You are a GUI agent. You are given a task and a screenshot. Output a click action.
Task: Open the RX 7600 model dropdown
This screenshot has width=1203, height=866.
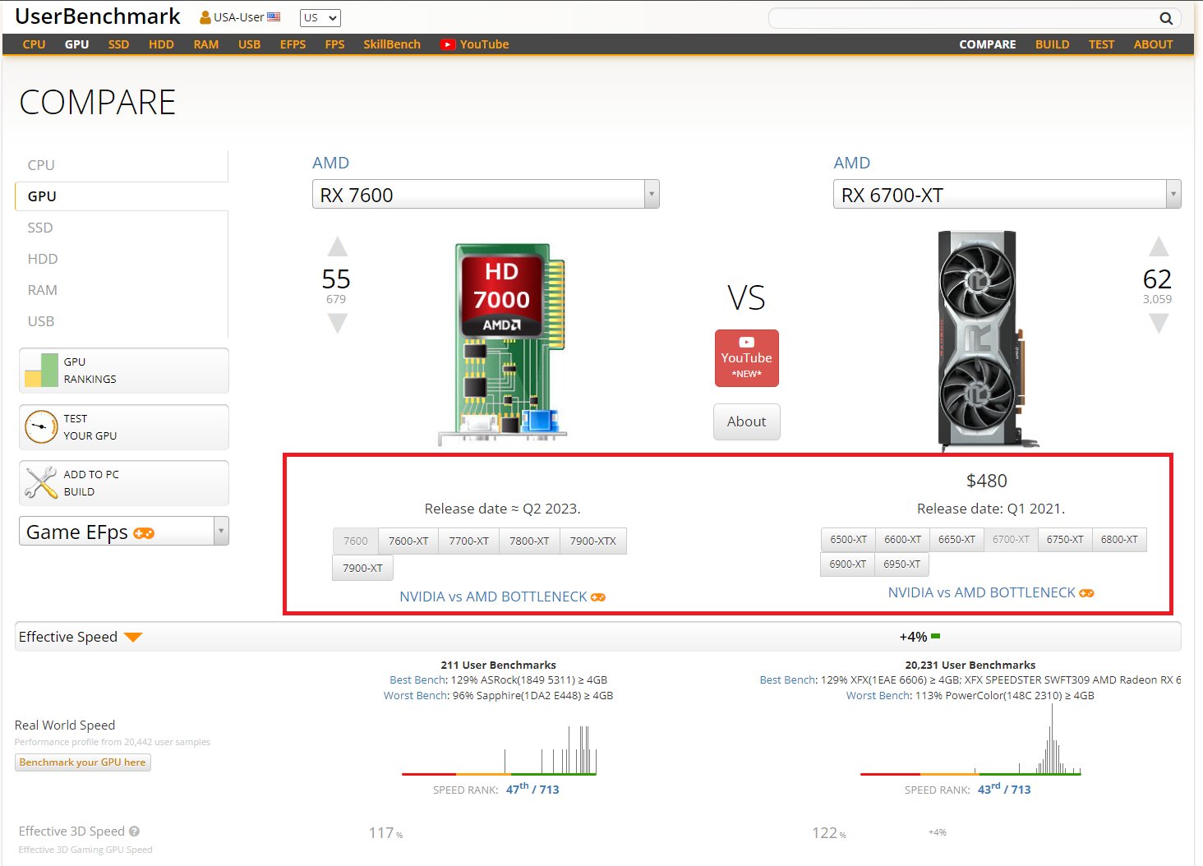pos(486,195)
